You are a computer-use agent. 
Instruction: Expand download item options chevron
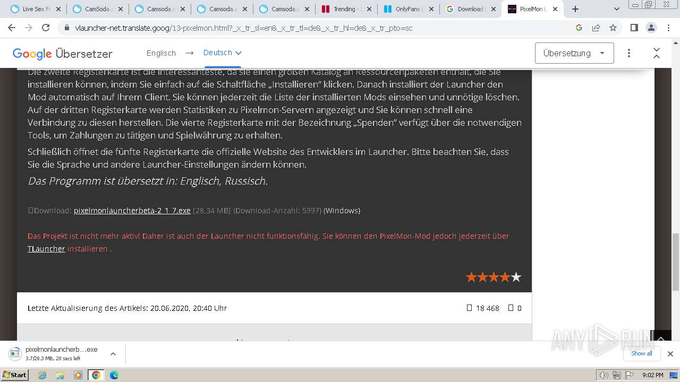point(113,353)
